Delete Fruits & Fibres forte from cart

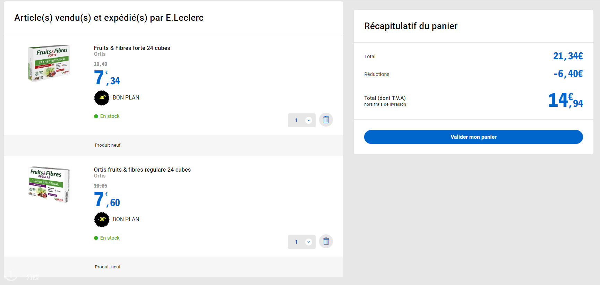click(326, 120)
